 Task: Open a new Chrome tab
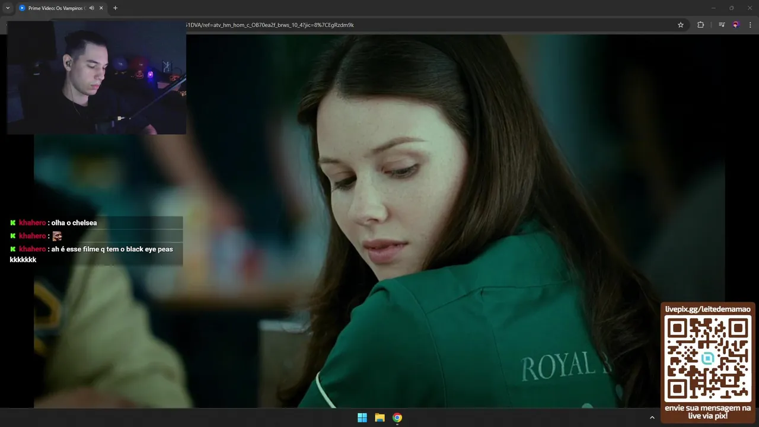(115, 8)
